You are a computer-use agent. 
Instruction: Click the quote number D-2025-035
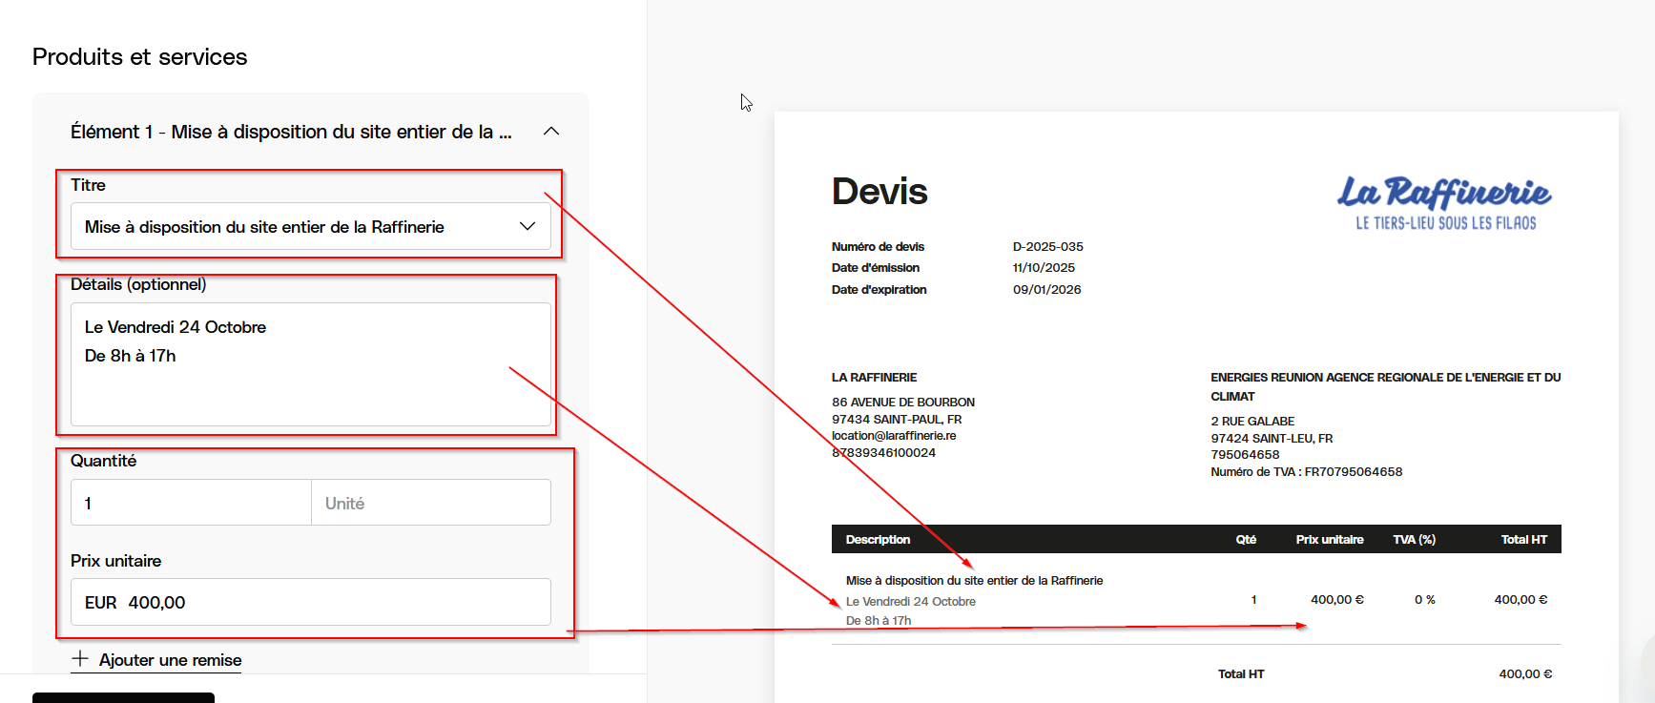tap(1047, 247)
